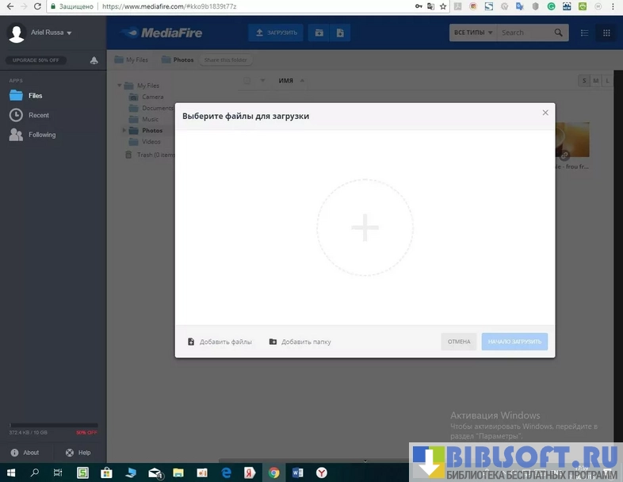
Task: Open the create new folder toolbar icon
Action: (319, 33)
